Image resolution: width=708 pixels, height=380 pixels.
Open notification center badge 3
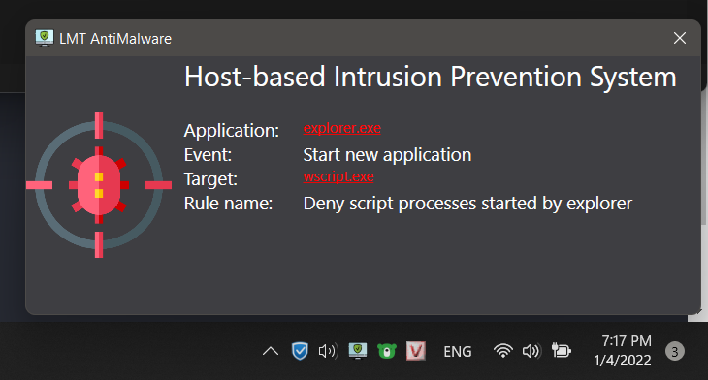tap(675, 351)
